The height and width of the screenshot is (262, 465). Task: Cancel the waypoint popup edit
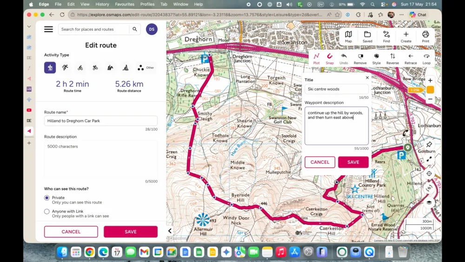(x=320, y=162)
